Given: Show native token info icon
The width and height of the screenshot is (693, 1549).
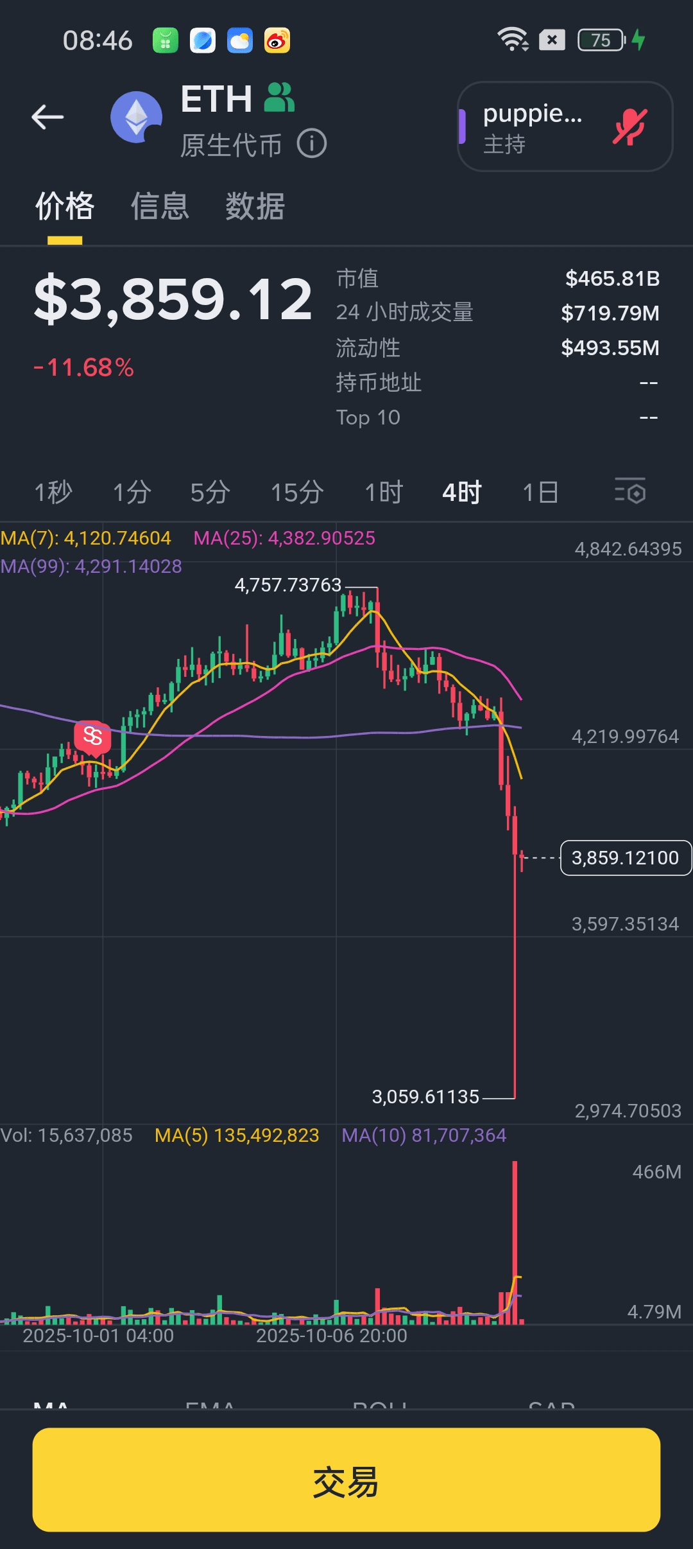Looking at the screenshot, I should pos(312,143).
